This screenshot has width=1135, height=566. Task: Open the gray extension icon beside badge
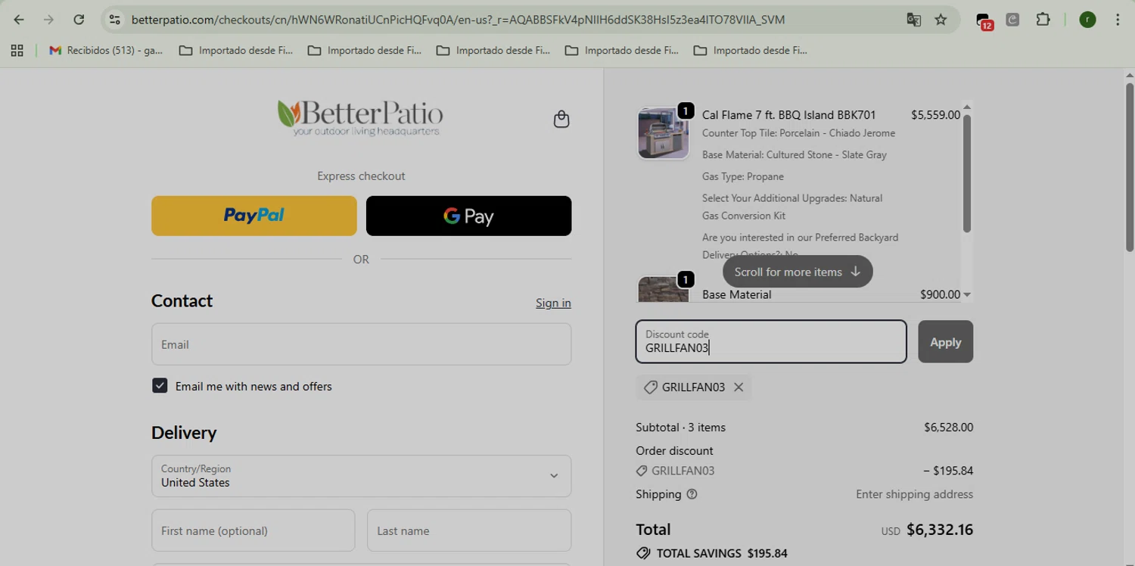pos(1012,20)
